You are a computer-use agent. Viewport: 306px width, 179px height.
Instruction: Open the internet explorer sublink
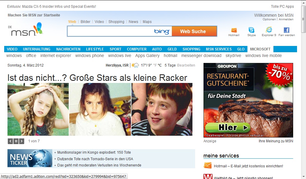[56, 55]
